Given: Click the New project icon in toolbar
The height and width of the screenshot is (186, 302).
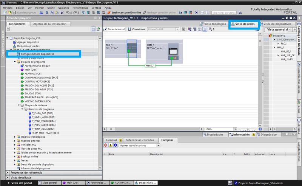Looking at the screenshot, I should click(x=5, y=12).
